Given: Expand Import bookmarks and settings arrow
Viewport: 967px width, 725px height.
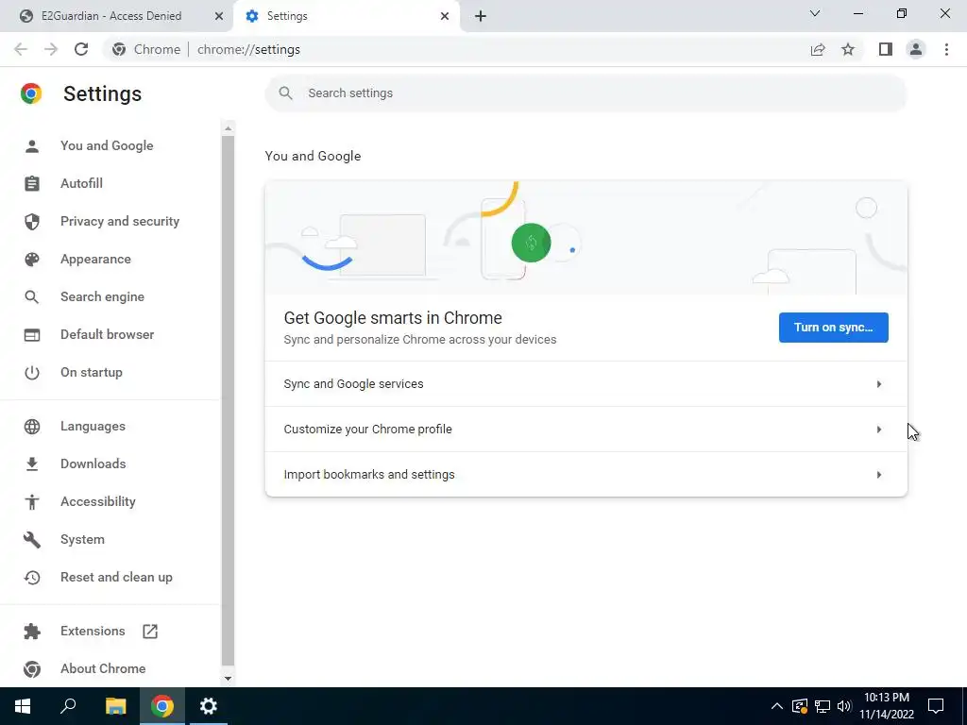Looking at the screenshot, I should pos(879,476).
